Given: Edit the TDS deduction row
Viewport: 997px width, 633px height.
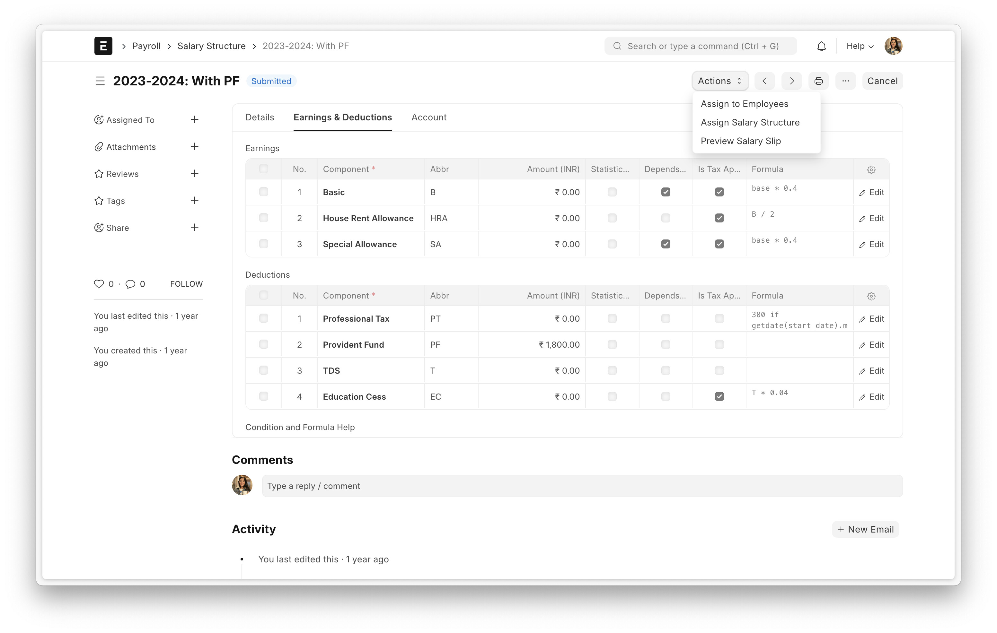Looking at the screenshot, I should click(x=871, y=371).
